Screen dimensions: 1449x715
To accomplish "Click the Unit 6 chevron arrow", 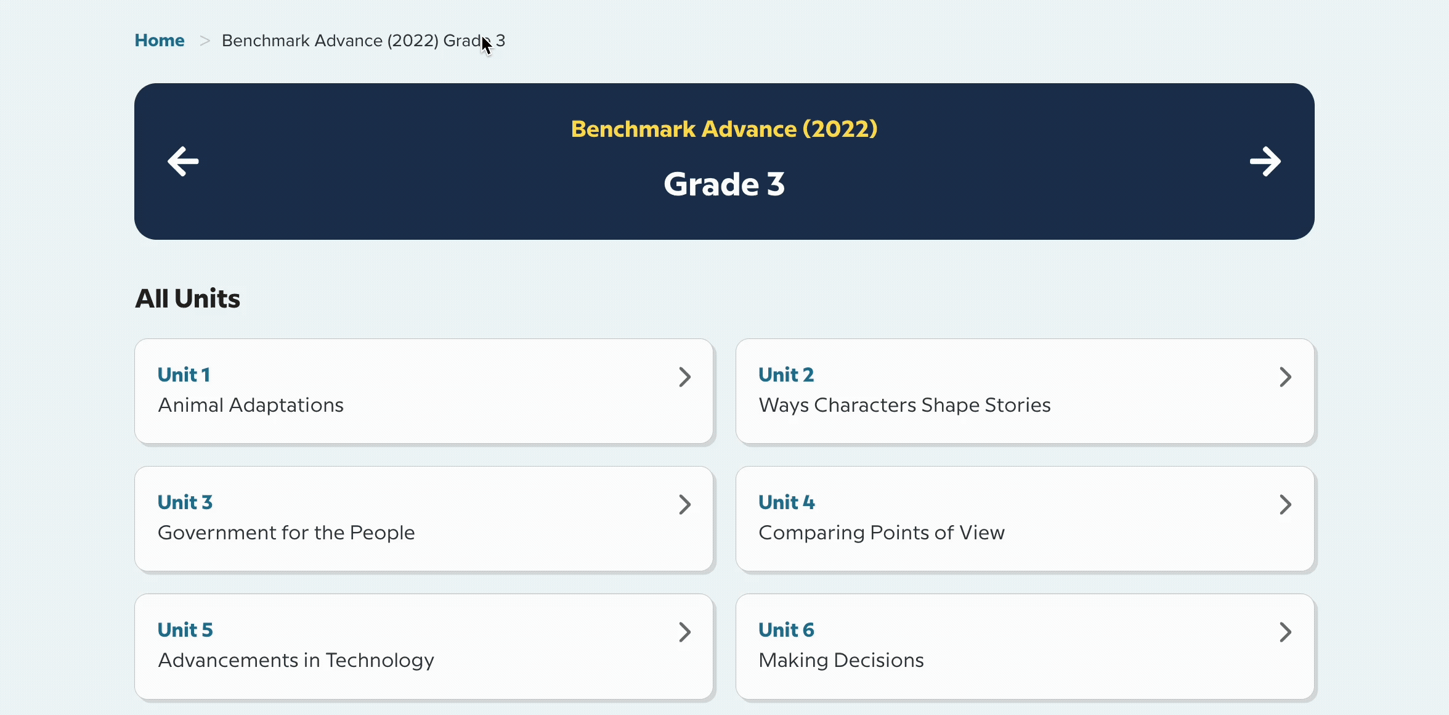I will click(x=1285, y=632).
